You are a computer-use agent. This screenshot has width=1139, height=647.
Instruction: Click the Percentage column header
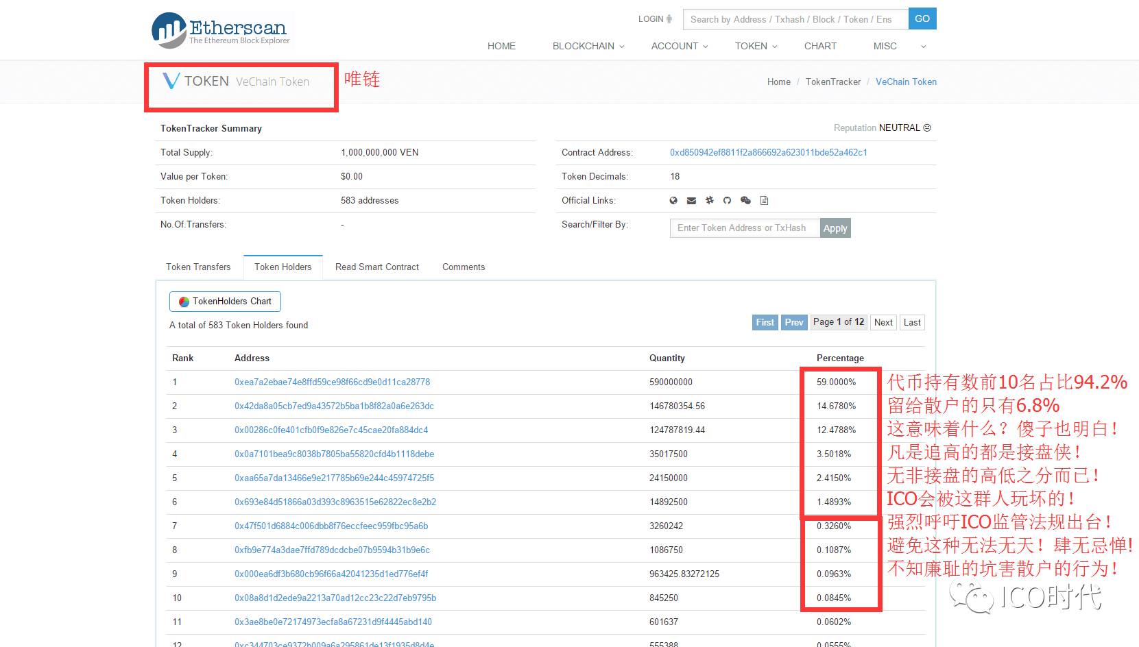[x=840, y=358]
